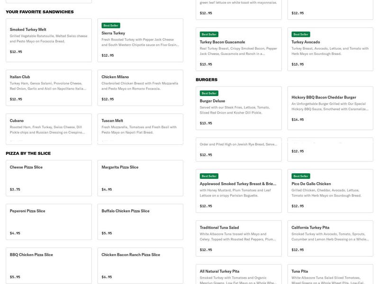Viewport: 379px width, 284px height.
Task: Open the Smoked Turkey Melt item
Action: pos(48,40)
